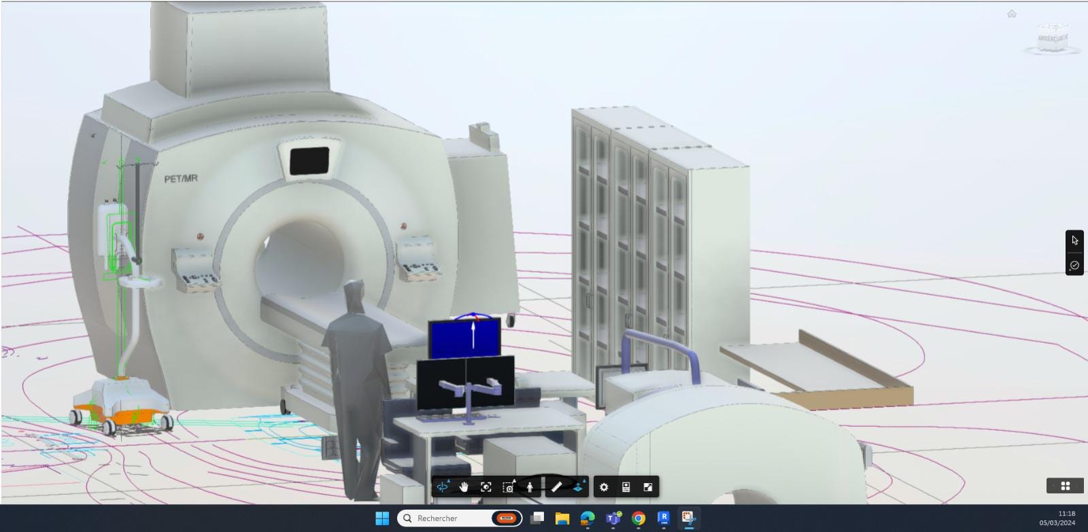Toggle the Section Analysis tool
Image resolution: width=1088 pixels, height=532 pixels.
coord(578,486)
